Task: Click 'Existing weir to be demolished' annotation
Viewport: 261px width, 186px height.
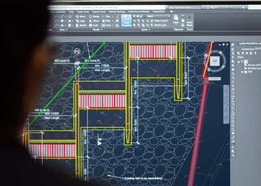Action: (143, 178)
